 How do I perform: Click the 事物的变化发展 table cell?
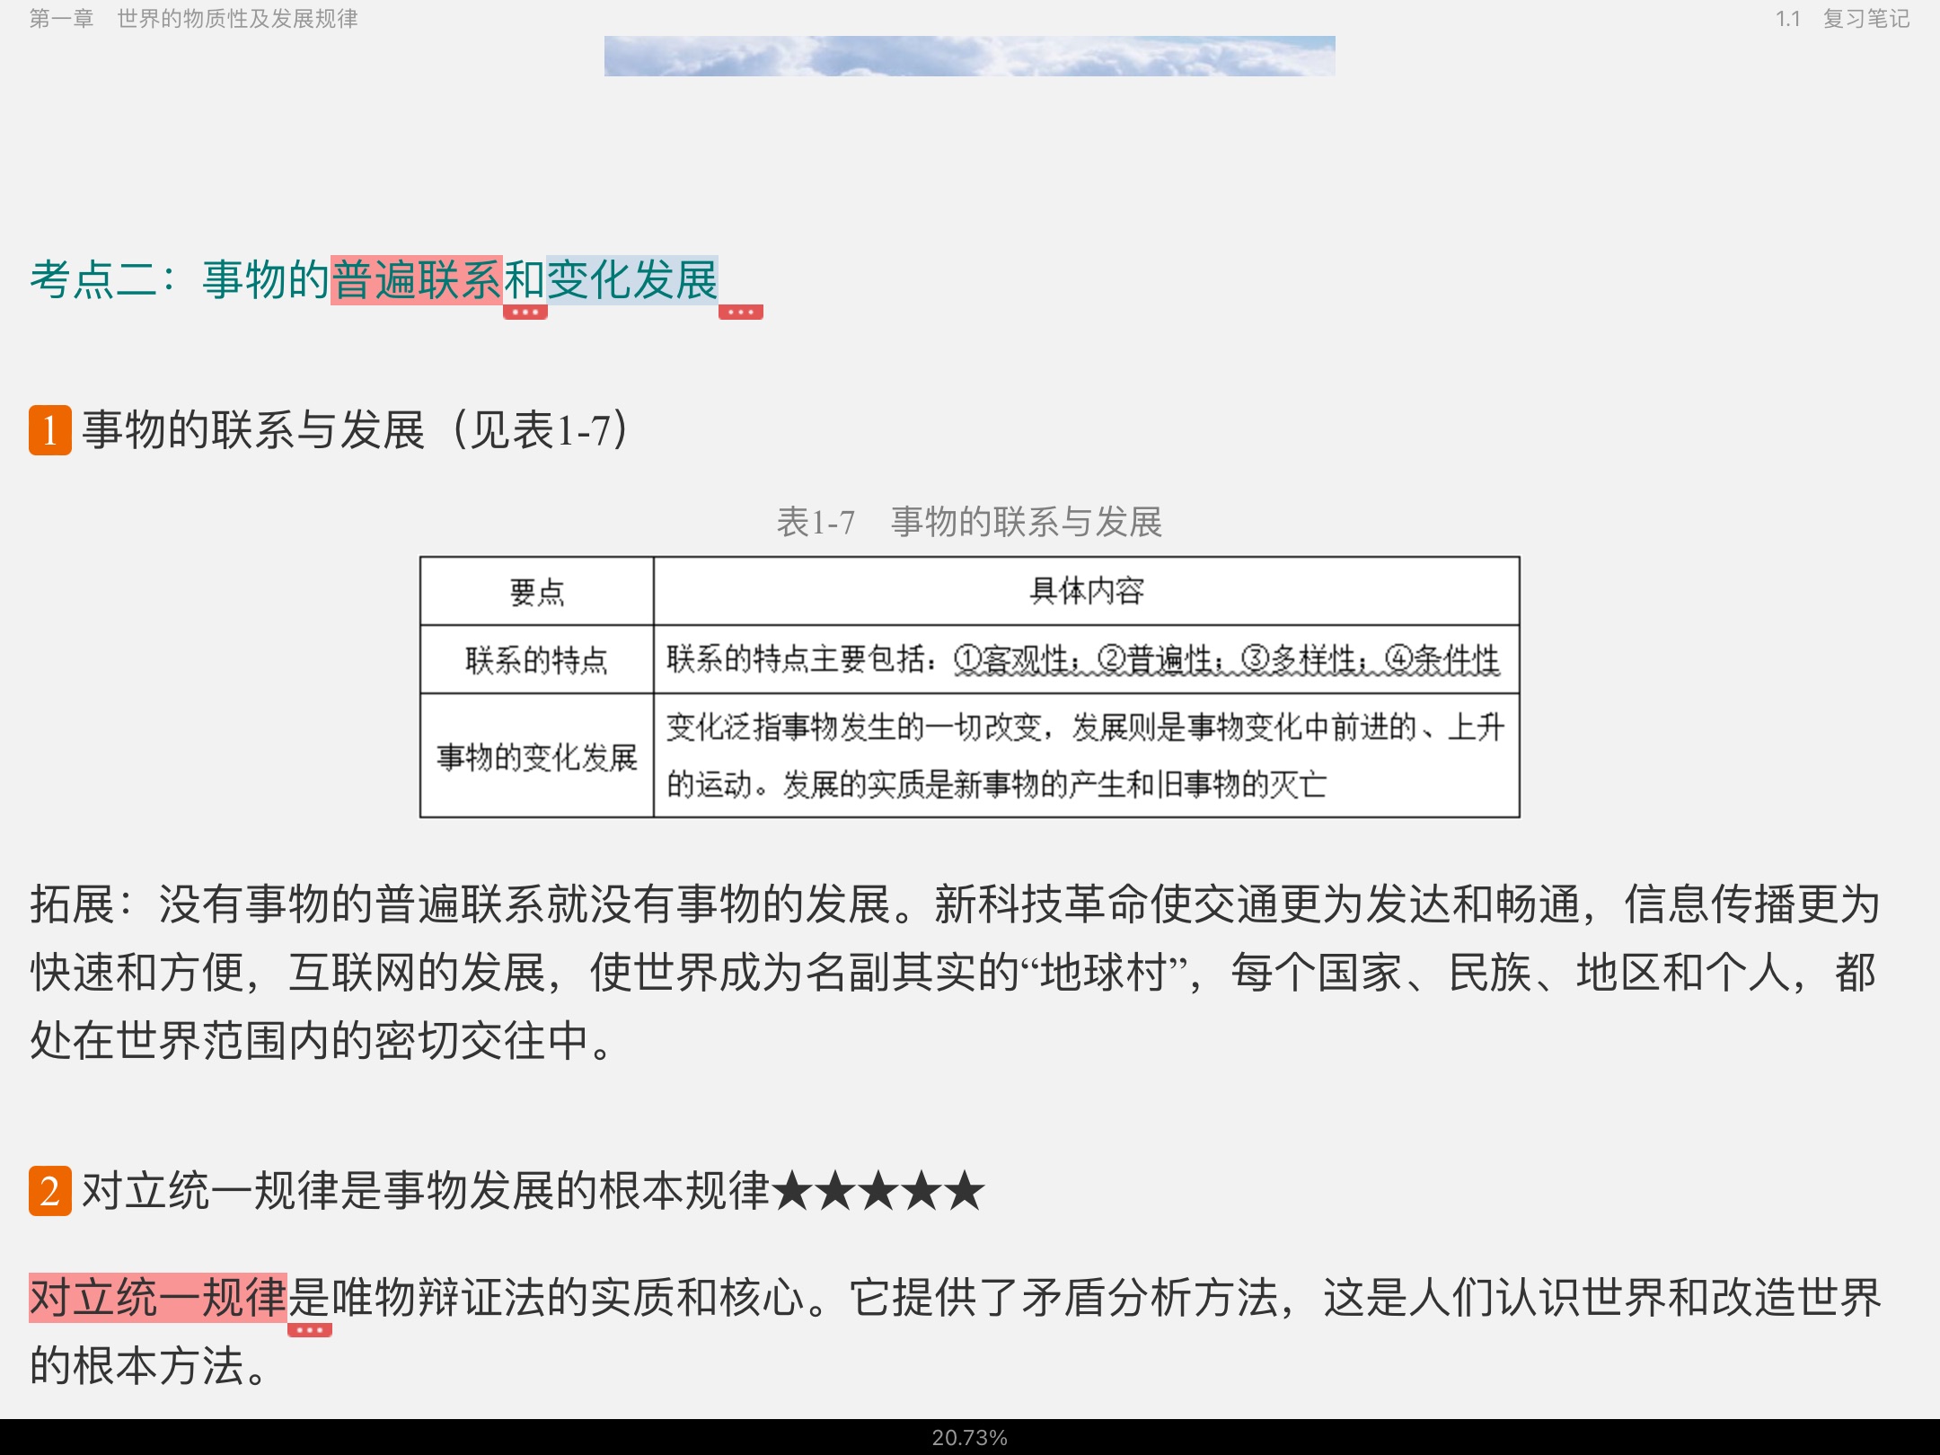coord(536,756)
